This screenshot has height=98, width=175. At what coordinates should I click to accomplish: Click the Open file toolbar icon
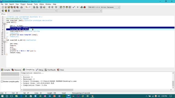(5, 7)
